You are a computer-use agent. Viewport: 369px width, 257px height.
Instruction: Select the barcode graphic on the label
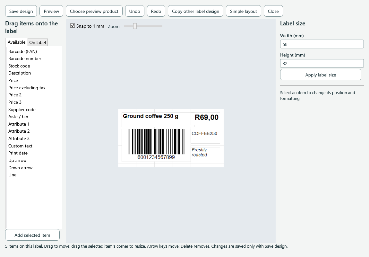click(x=156, y=145)
